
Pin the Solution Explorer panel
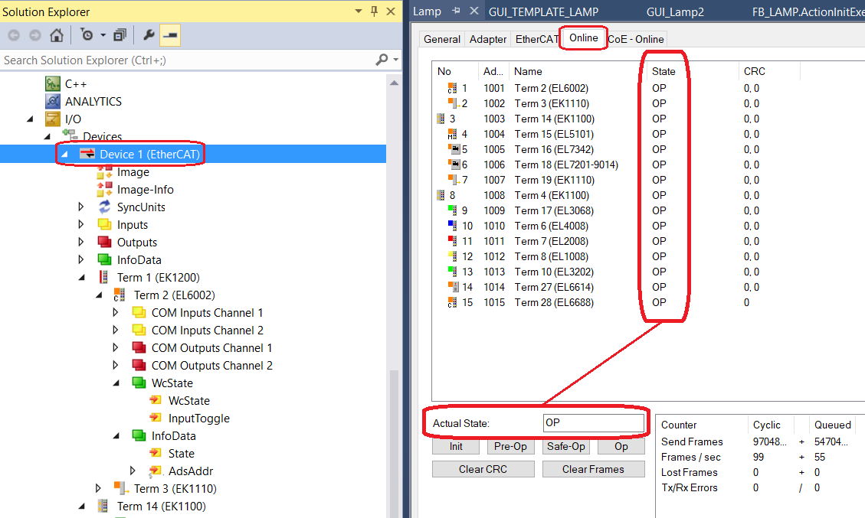point(374,11)
